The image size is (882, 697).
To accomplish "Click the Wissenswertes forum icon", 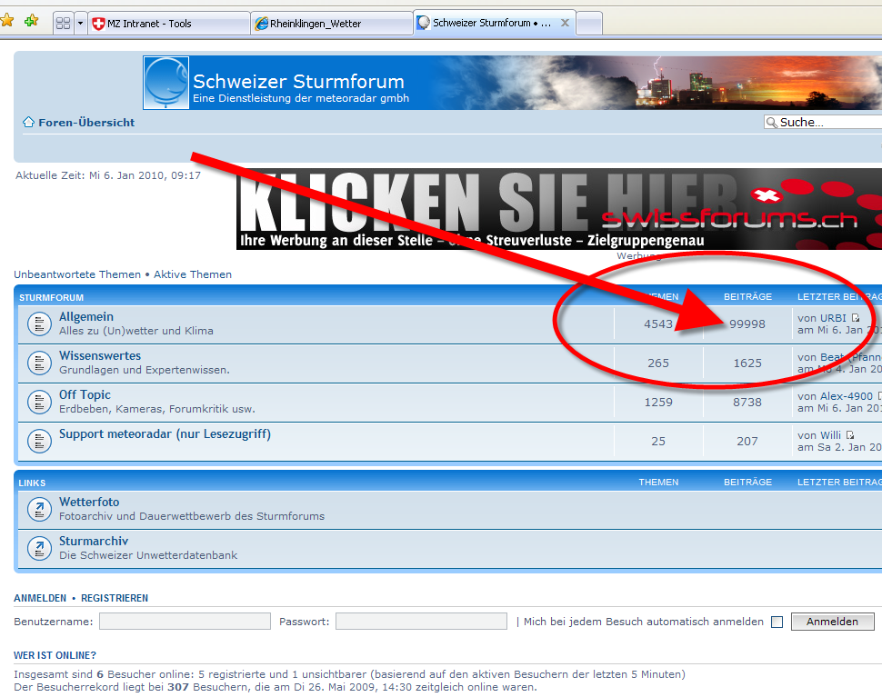I will point(39,363).
